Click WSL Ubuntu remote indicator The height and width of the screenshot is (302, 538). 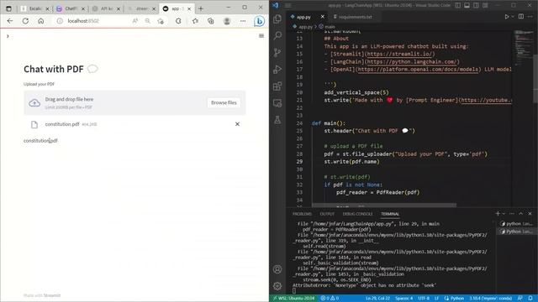293,299
